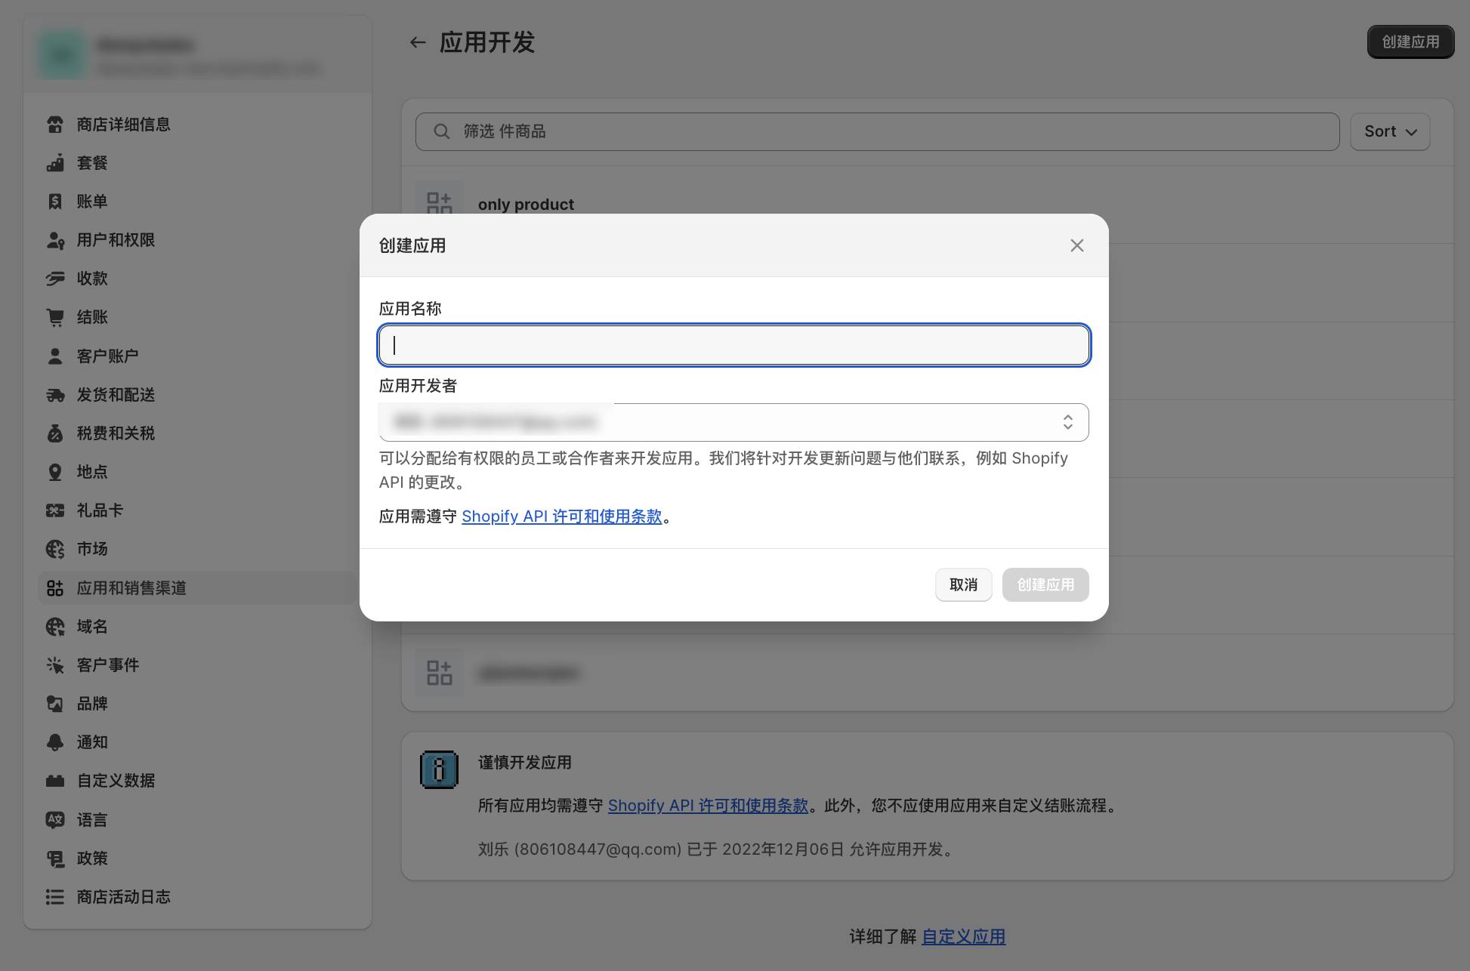
Task: Click the gift cards icon
Action: [55, 510]
